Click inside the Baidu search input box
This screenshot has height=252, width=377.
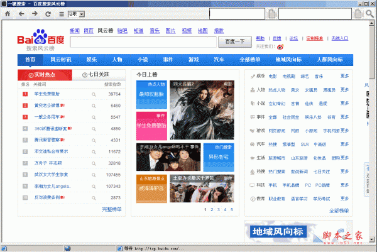coord(143,42)
